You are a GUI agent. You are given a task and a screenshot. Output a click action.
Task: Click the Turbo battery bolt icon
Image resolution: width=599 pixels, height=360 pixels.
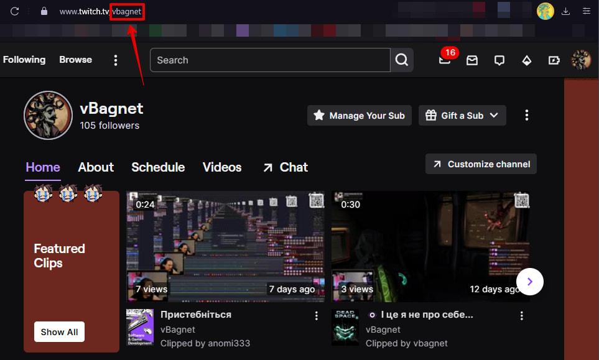pos(554,60)
